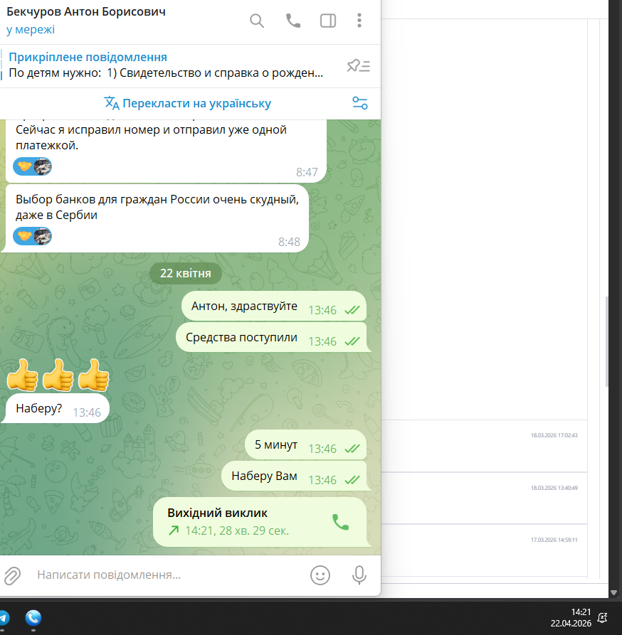The width and height of the screenshot is (622, 635).
Task: Select the message Наберу?
Action: 57,409
